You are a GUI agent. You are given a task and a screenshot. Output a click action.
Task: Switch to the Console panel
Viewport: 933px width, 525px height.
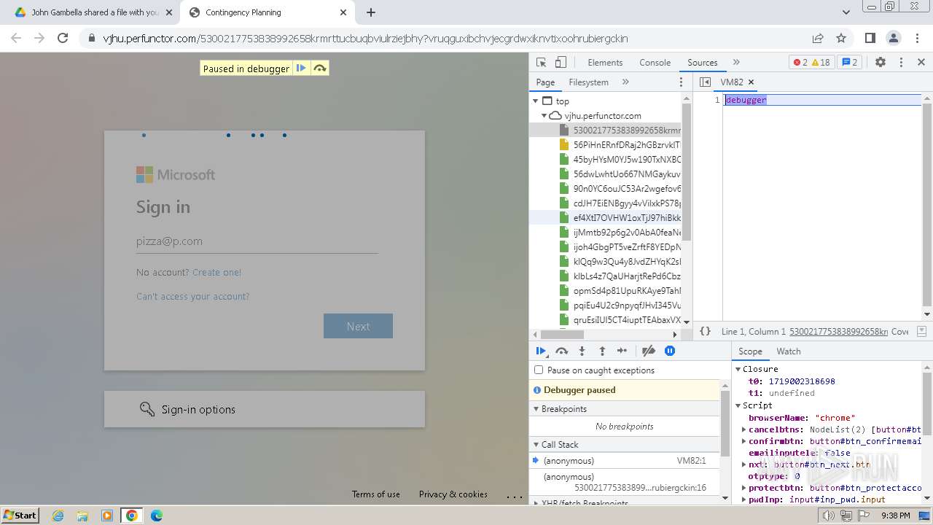655,63
